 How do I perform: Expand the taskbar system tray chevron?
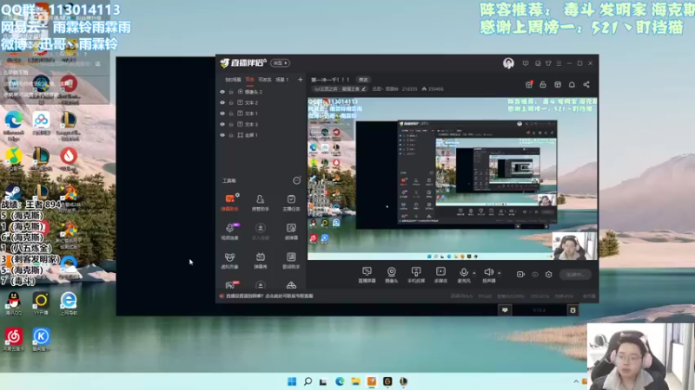(576, 381)
